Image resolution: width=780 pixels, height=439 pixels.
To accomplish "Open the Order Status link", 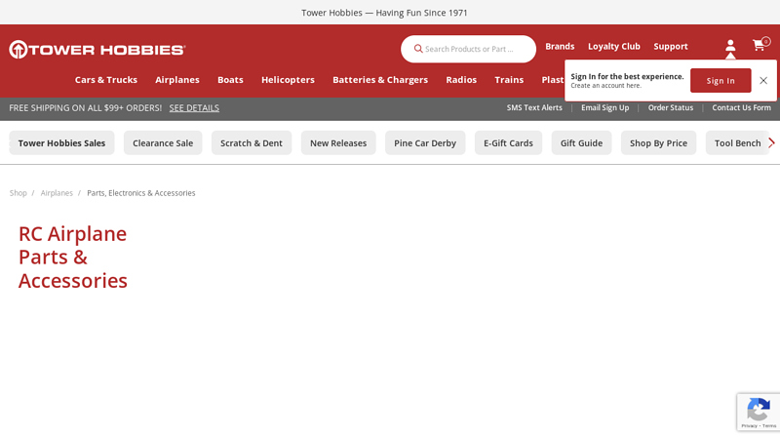I will click(671, 108).
